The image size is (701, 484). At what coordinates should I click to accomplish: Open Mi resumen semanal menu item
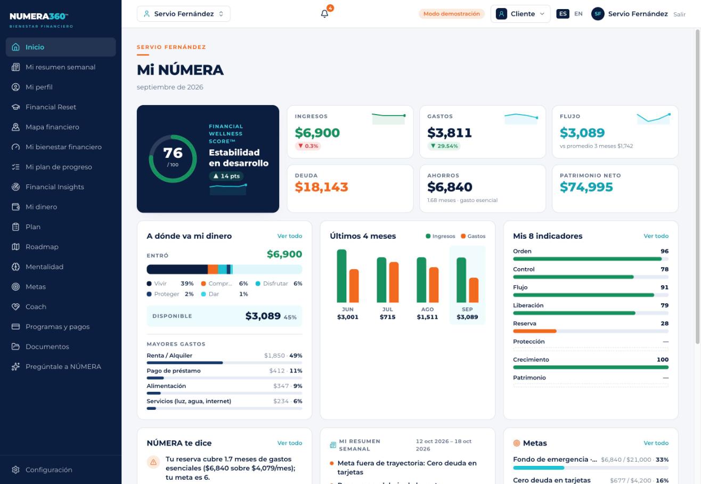coord(61,67)
